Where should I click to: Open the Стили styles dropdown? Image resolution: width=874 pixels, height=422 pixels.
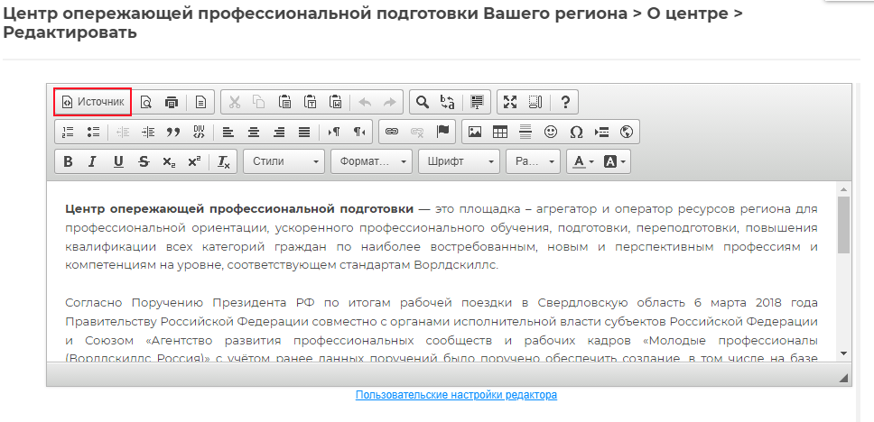click(x=284, y=162)
